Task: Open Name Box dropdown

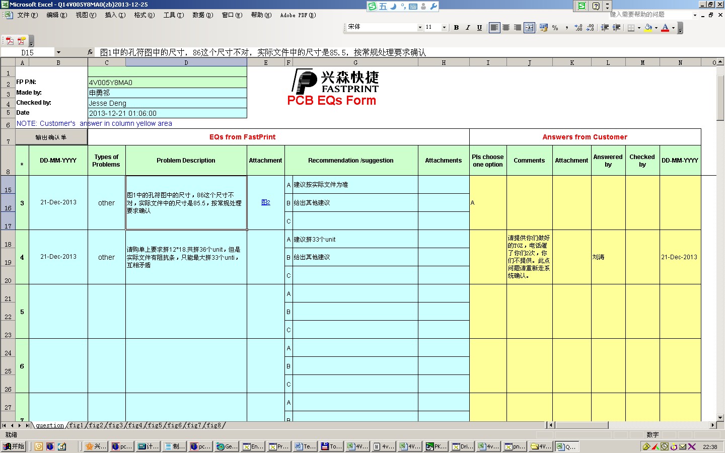Action: click(58, 52)
